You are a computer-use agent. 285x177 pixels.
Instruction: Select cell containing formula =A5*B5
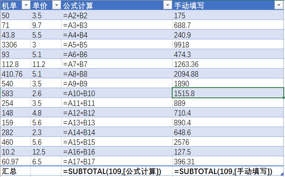tap(117, 44)
